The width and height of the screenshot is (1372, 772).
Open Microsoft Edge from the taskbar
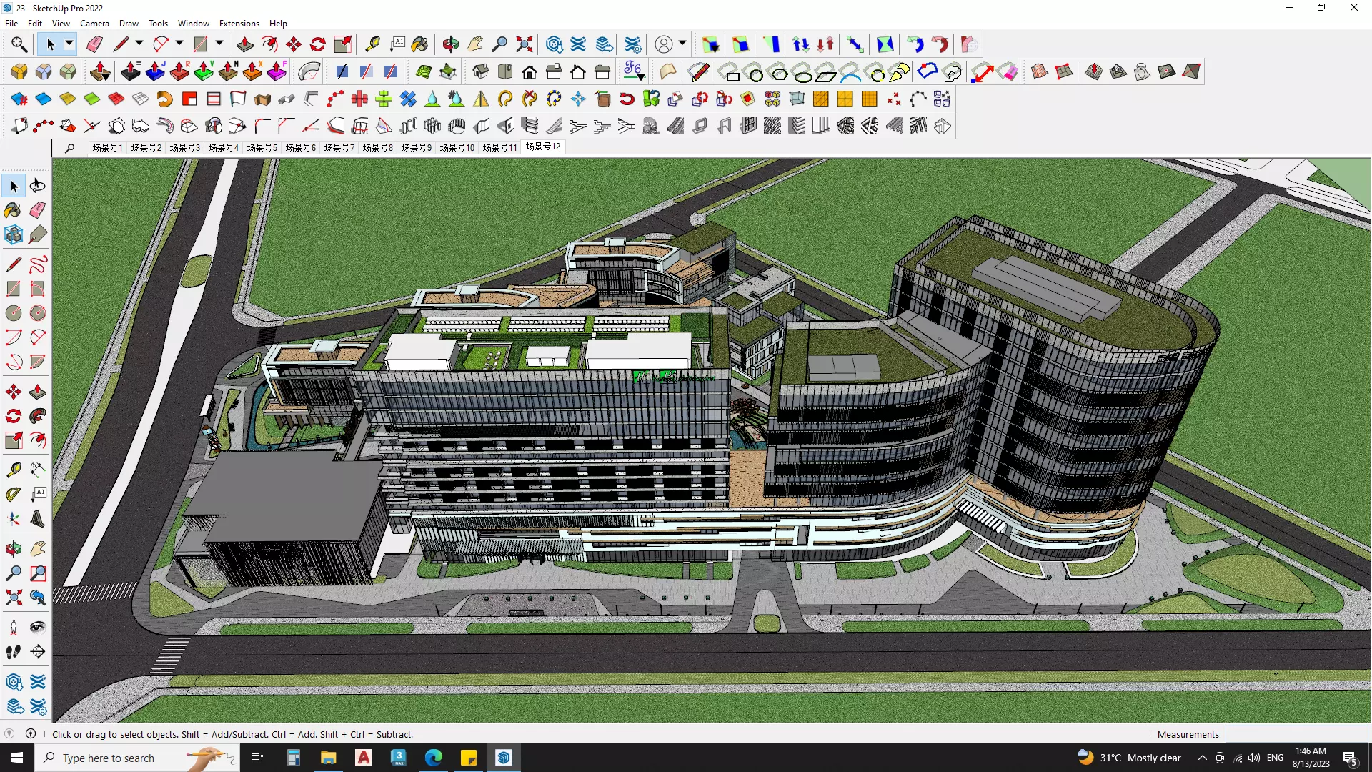coord(434,758)
